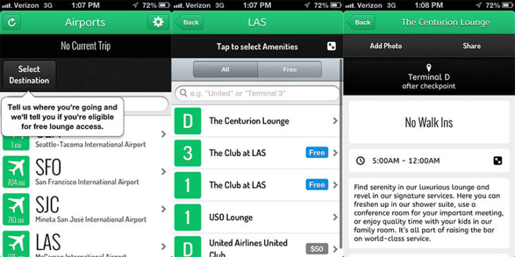Switch to the Free filter segment
The height and width of the screenshot is (257, 515).
(290, 69)
